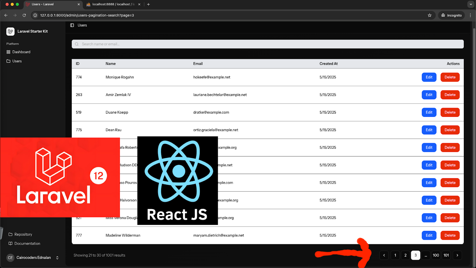This screenshot has height=268, width=476.
Task: Click email hokeefe@example.net
Action: [x=212, y=77]
